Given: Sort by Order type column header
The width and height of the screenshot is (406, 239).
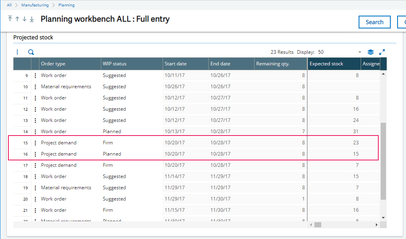Looking at the screenshot, I should click(70, 64).
